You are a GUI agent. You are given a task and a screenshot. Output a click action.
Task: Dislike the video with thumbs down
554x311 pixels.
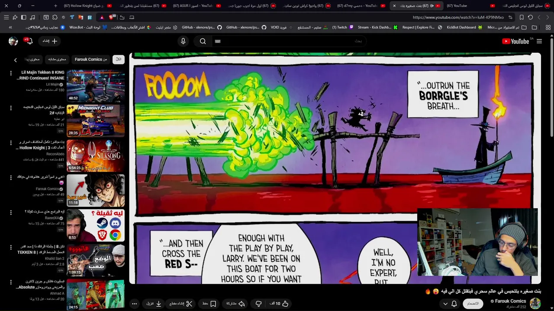[258, 304]
